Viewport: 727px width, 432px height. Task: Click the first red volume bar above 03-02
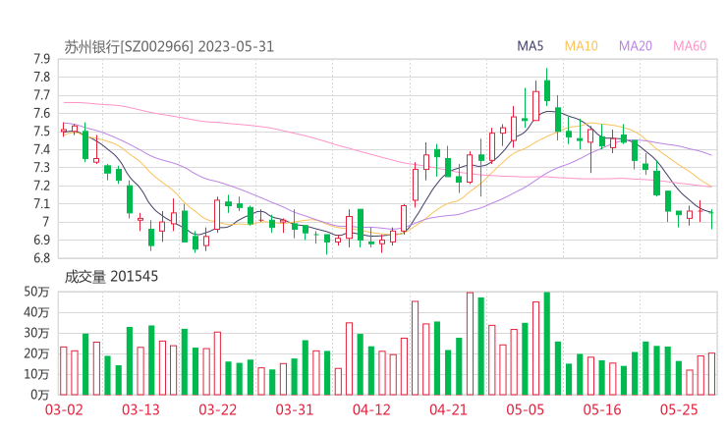pos(64,371)
